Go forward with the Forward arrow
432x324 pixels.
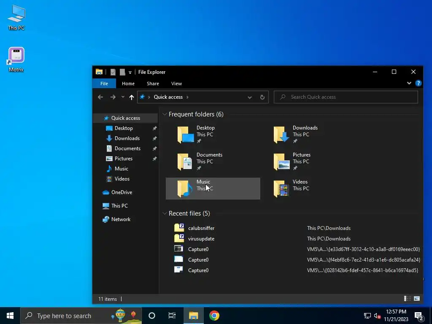tap(113, 97)
